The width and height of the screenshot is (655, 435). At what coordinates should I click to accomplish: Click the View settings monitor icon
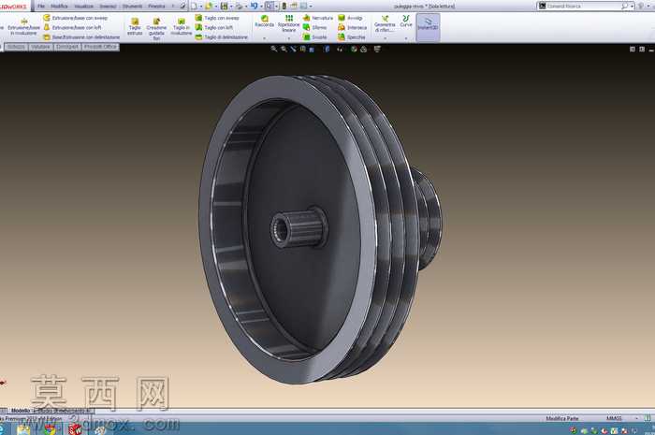377,49
